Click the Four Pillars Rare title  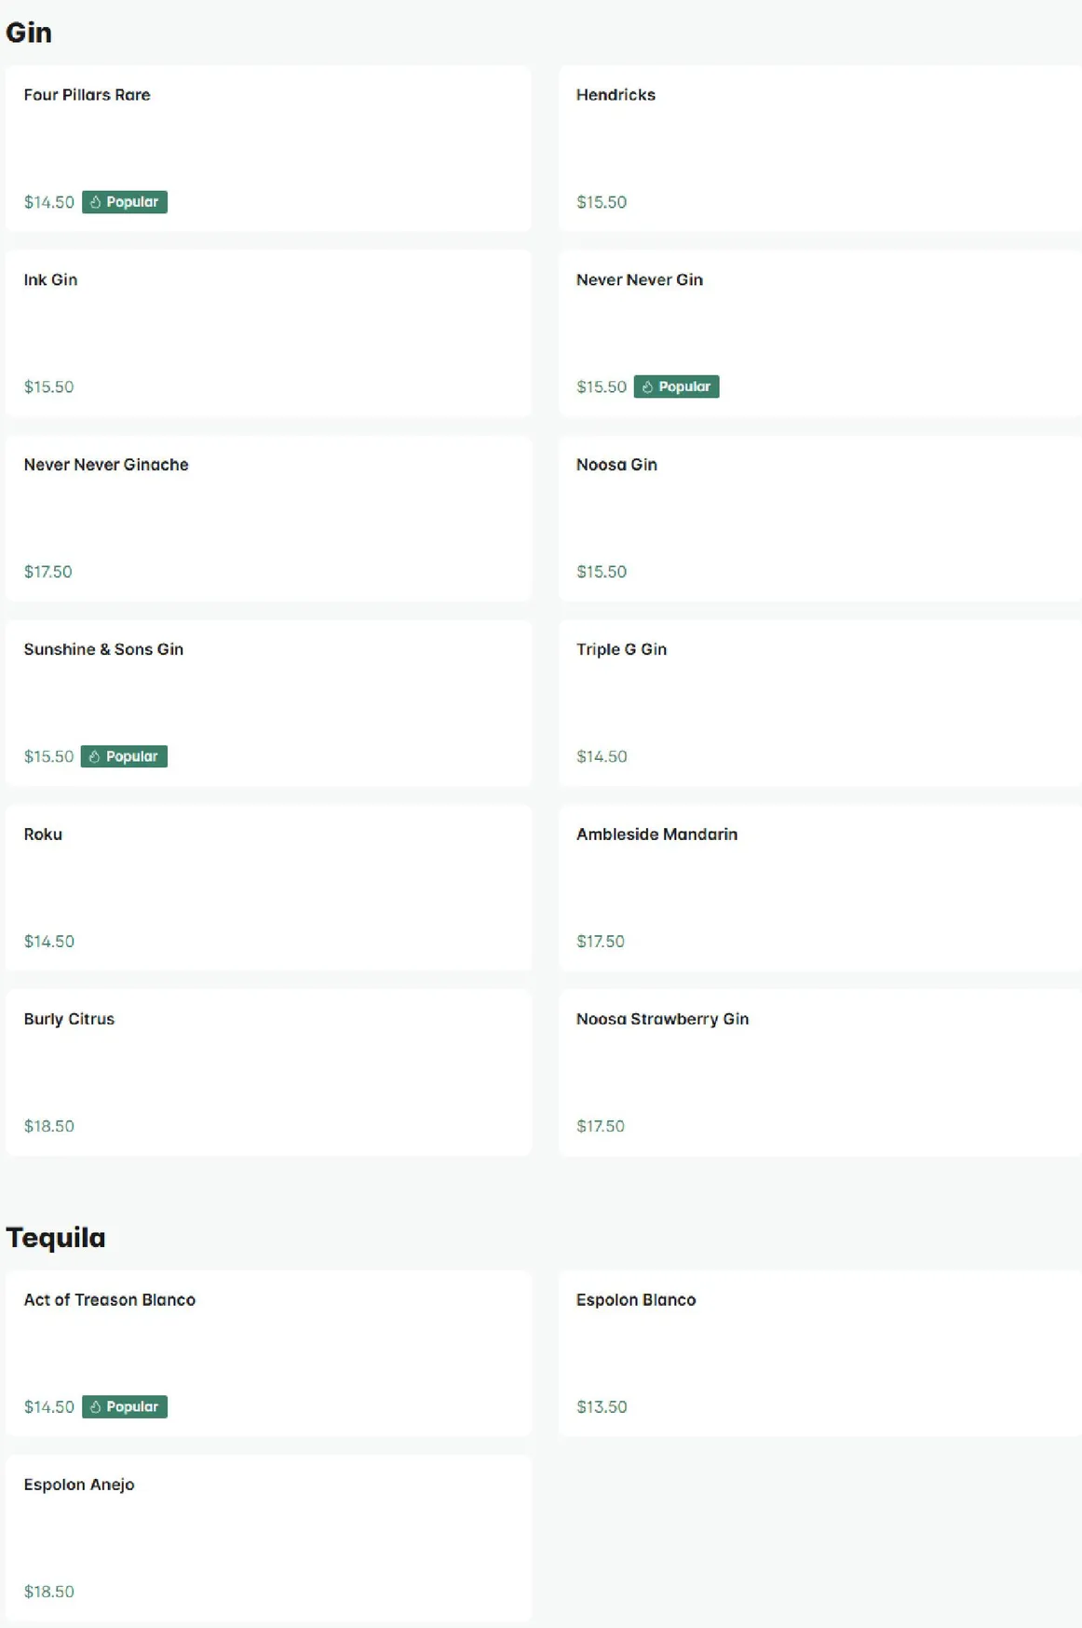[x=88, y=95]
